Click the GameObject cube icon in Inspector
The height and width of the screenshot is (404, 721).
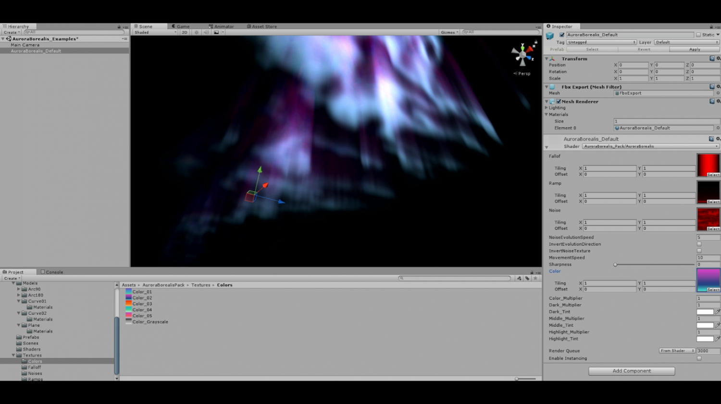click(x=550, y=36)
